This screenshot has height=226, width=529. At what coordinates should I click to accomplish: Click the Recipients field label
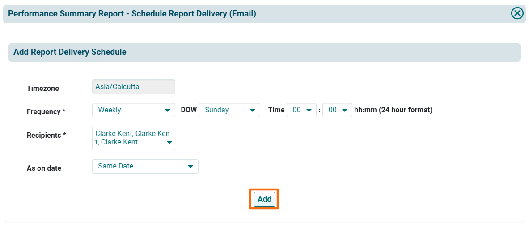47,135
